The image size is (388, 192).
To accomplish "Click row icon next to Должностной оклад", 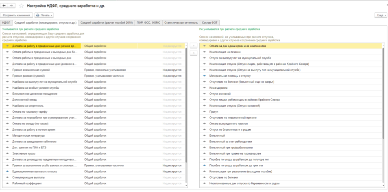I will click(7, 100).
